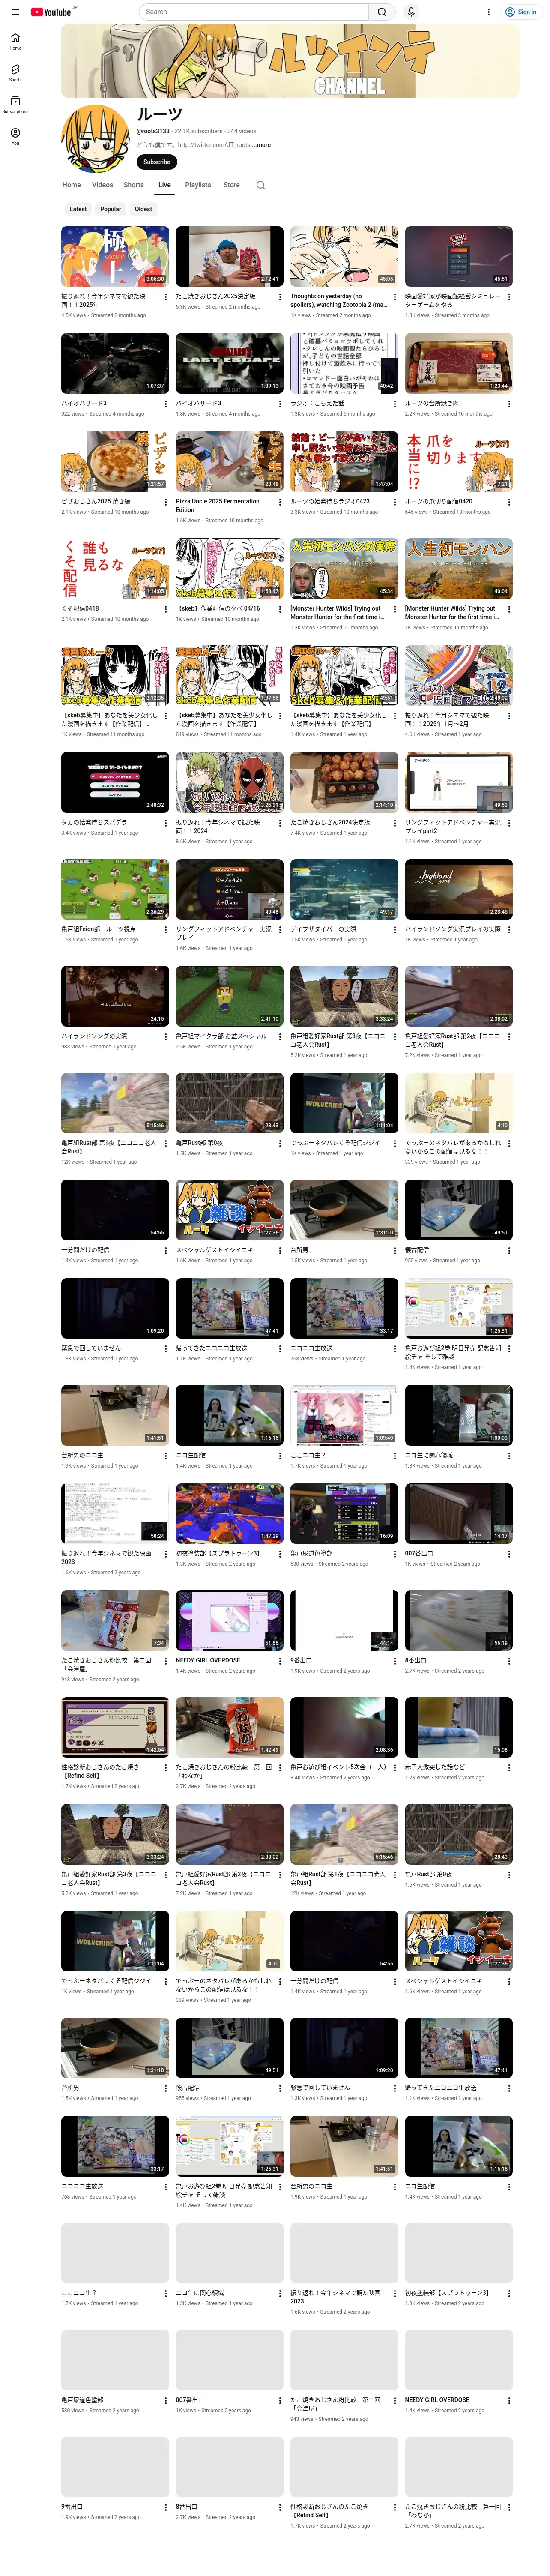
Task: Expand channel description with ...more
Action: (261, 145)
